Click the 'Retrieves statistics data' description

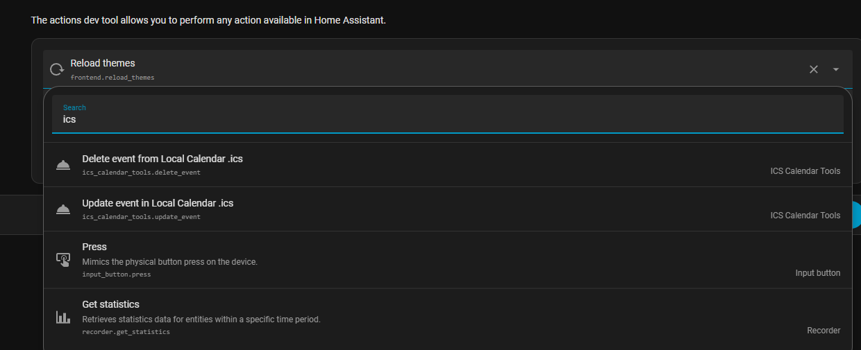201,320
